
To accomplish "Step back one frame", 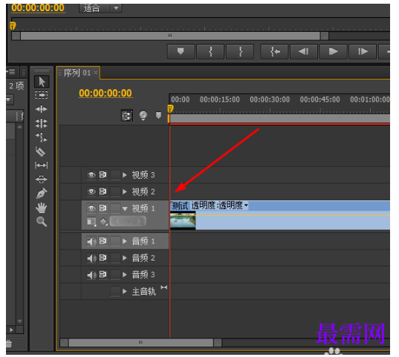I will (304, 52).
